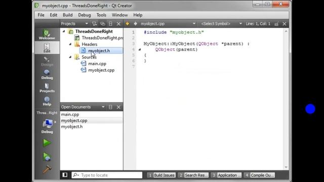Viewport: 324px width, 182px height.
Task: Show the Search Results output pane
Action: [x=193, y=175]
